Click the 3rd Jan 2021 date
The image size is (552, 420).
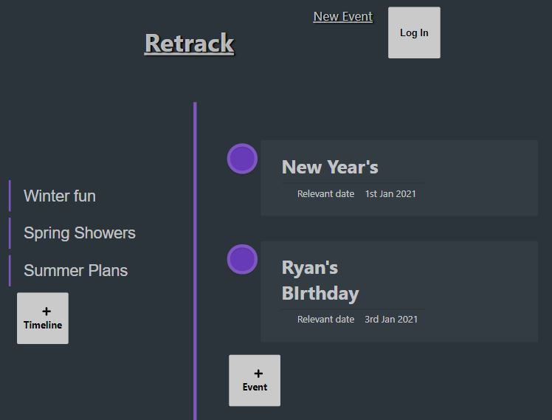[x=391, y=320]
